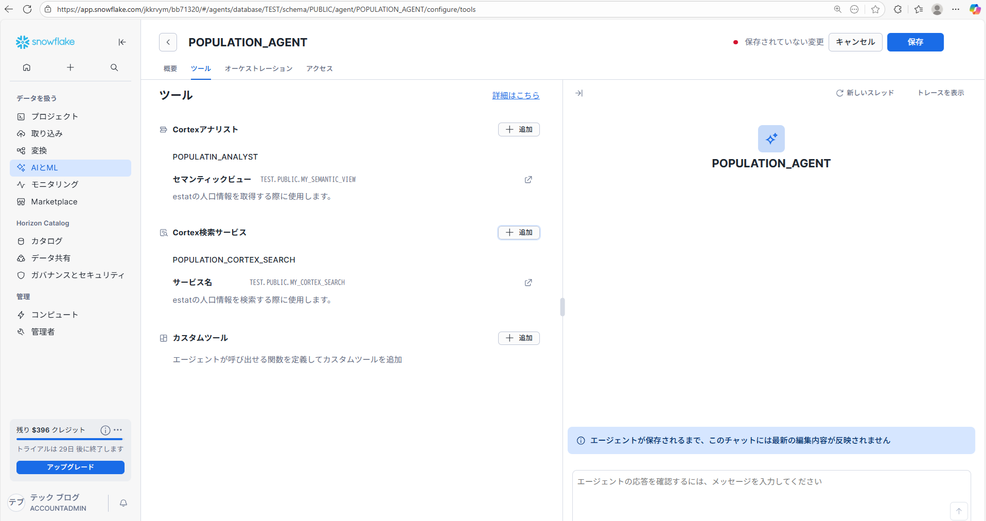Open browser extensions puzzle icon

[x=897, y=9]
